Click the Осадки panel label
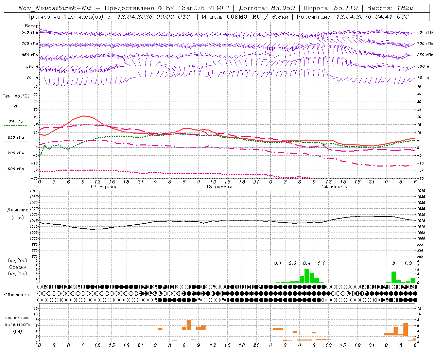The width and height of the screenshot is (435, 348). 18,267
